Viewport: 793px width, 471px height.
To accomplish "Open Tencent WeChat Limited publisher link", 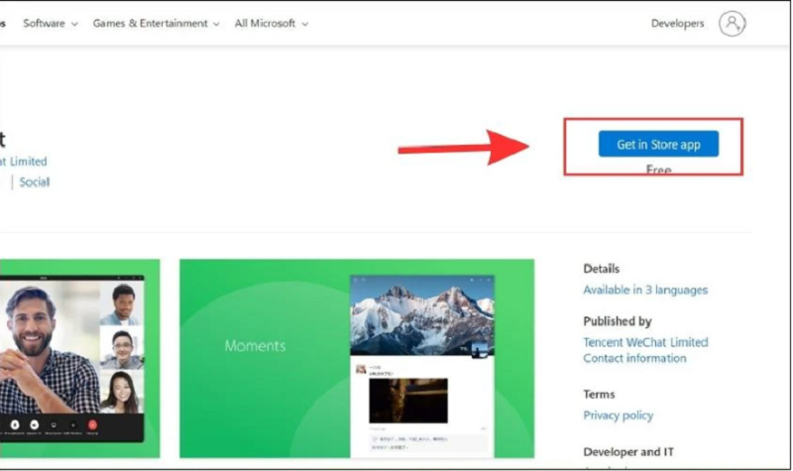I will 645,342.
